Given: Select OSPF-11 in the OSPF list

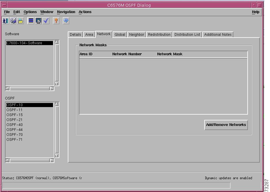Looking at the screenshot, I should [30, 110].
